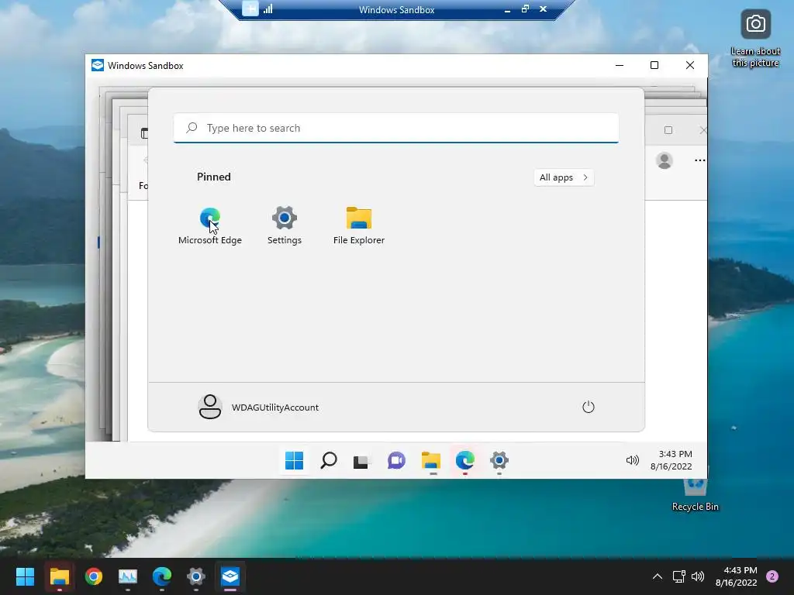Switch to Edge in the sandbox taskbar
This screenshot has height=595, width=794.
[x=465, y=460]
